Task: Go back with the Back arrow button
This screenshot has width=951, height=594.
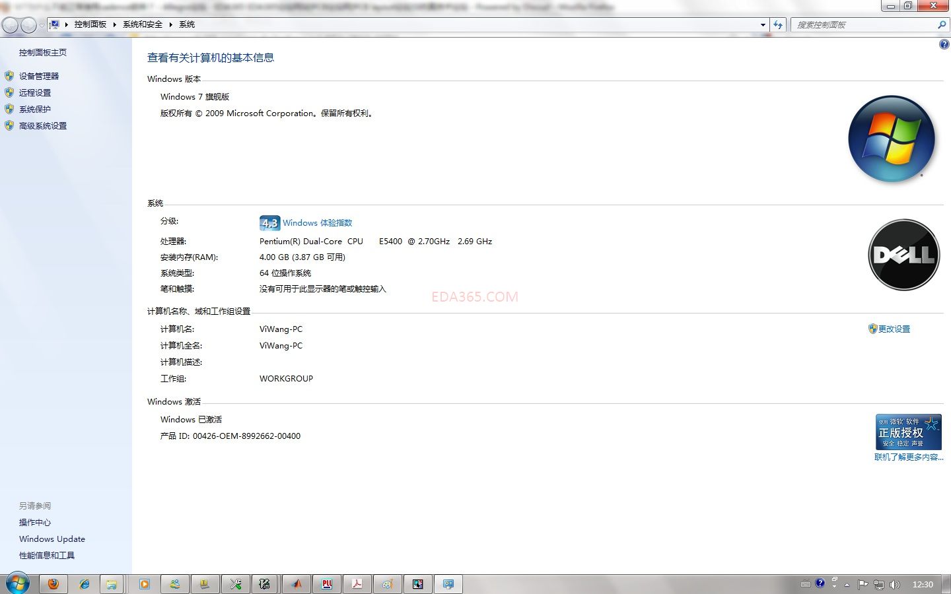Action: point(10,25)
